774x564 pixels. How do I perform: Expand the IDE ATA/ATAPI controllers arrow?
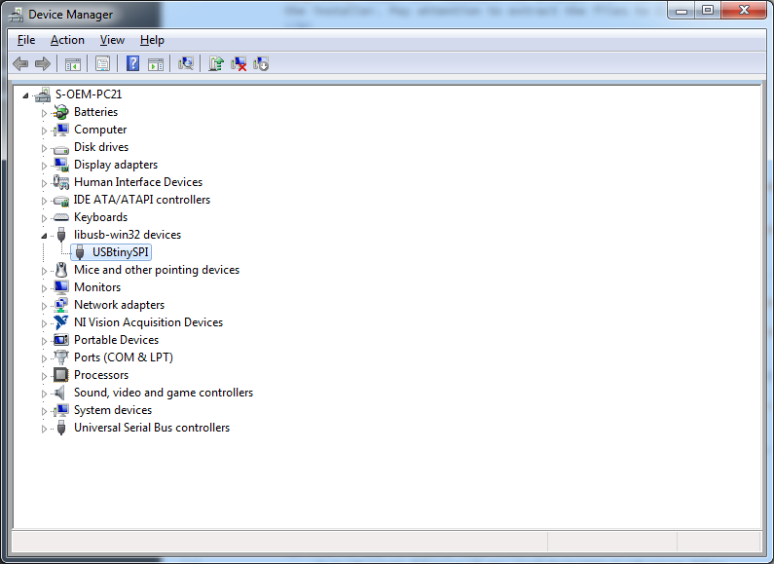coord(44,201)
